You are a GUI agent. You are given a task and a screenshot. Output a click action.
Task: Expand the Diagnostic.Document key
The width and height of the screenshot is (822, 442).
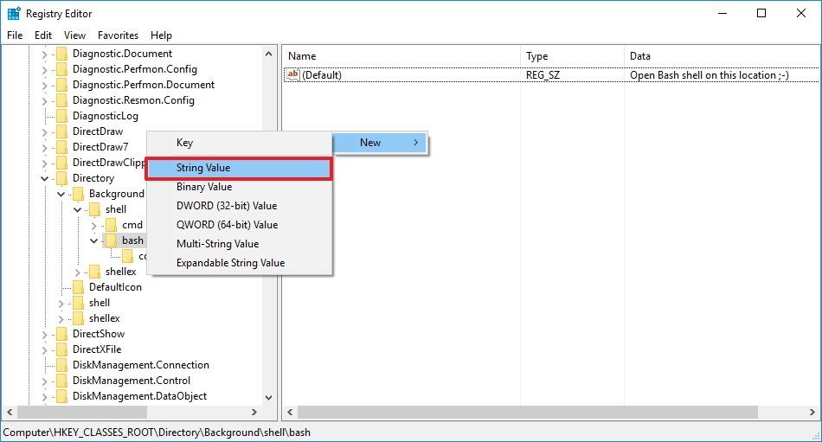(44, 54)
